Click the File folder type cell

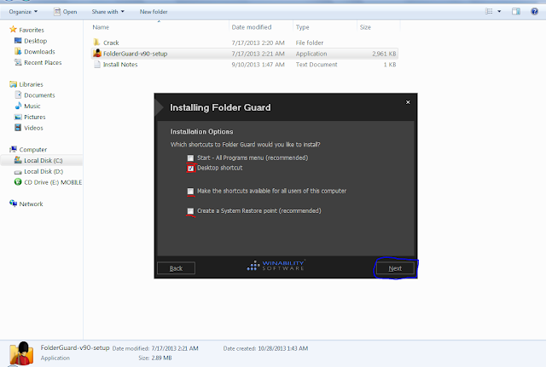tap(310, 43)
